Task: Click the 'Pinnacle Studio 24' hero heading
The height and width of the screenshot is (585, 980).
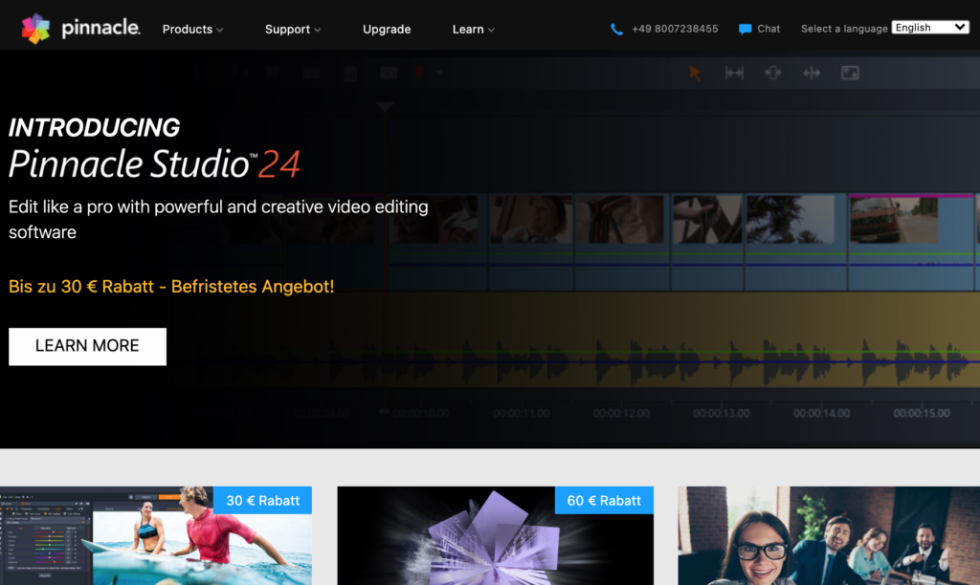Action: coord(154,164)
